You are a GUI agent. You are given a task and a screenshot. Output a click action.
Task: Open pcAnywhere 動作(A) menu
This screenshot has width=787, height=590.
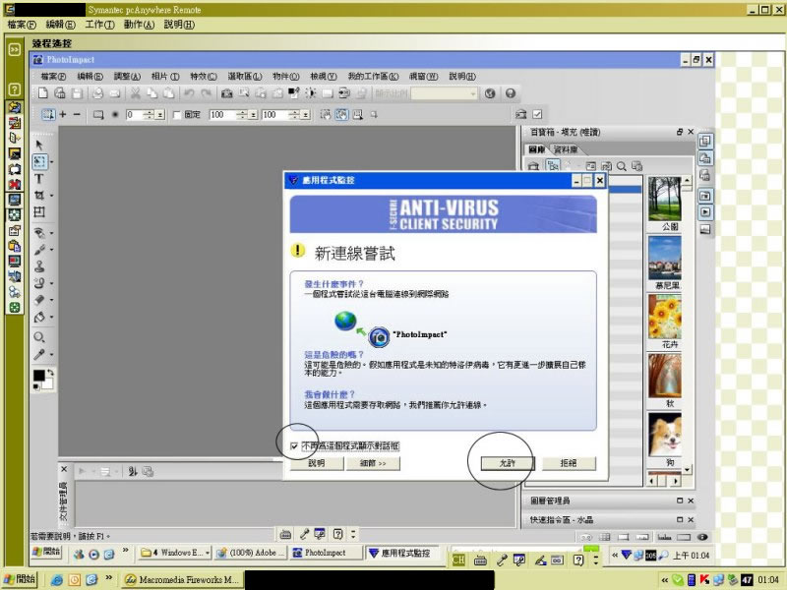pos(139,24)
